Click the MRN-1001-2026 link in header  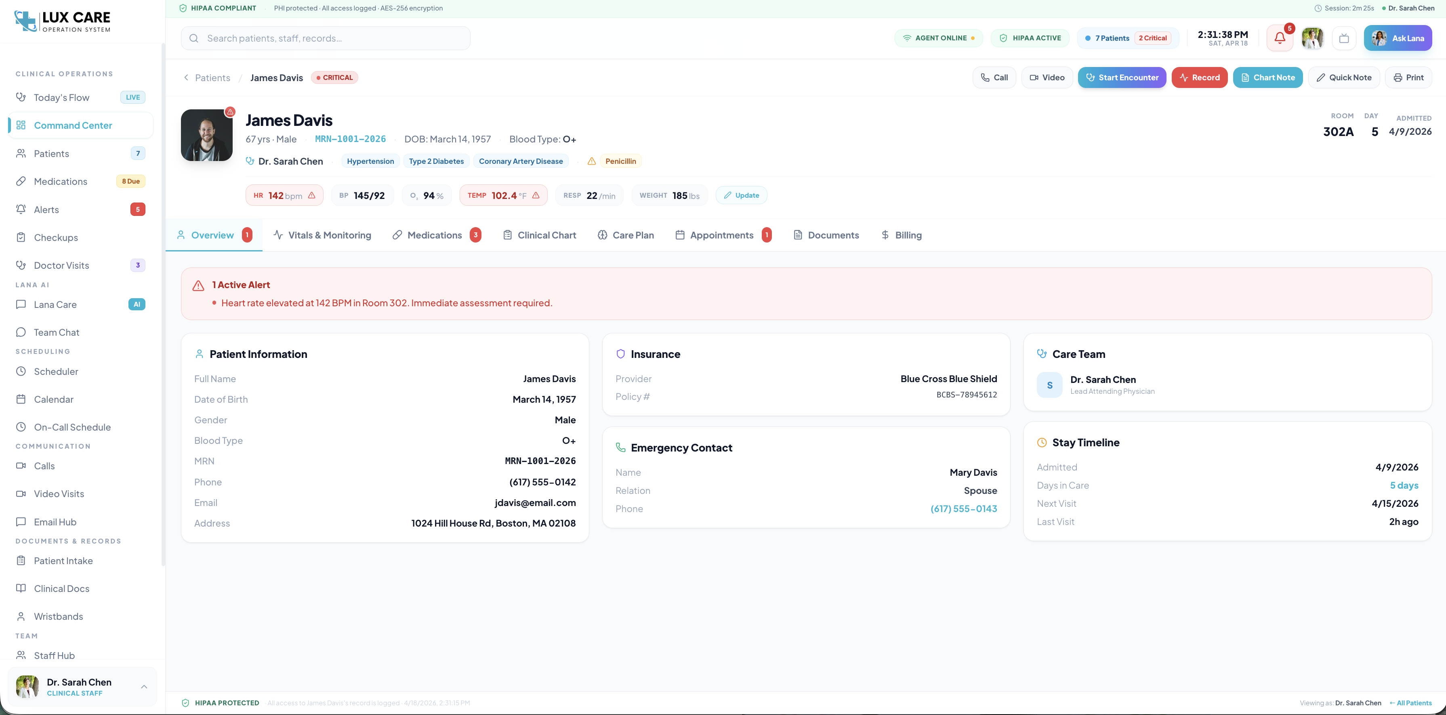tap(350, 139)
